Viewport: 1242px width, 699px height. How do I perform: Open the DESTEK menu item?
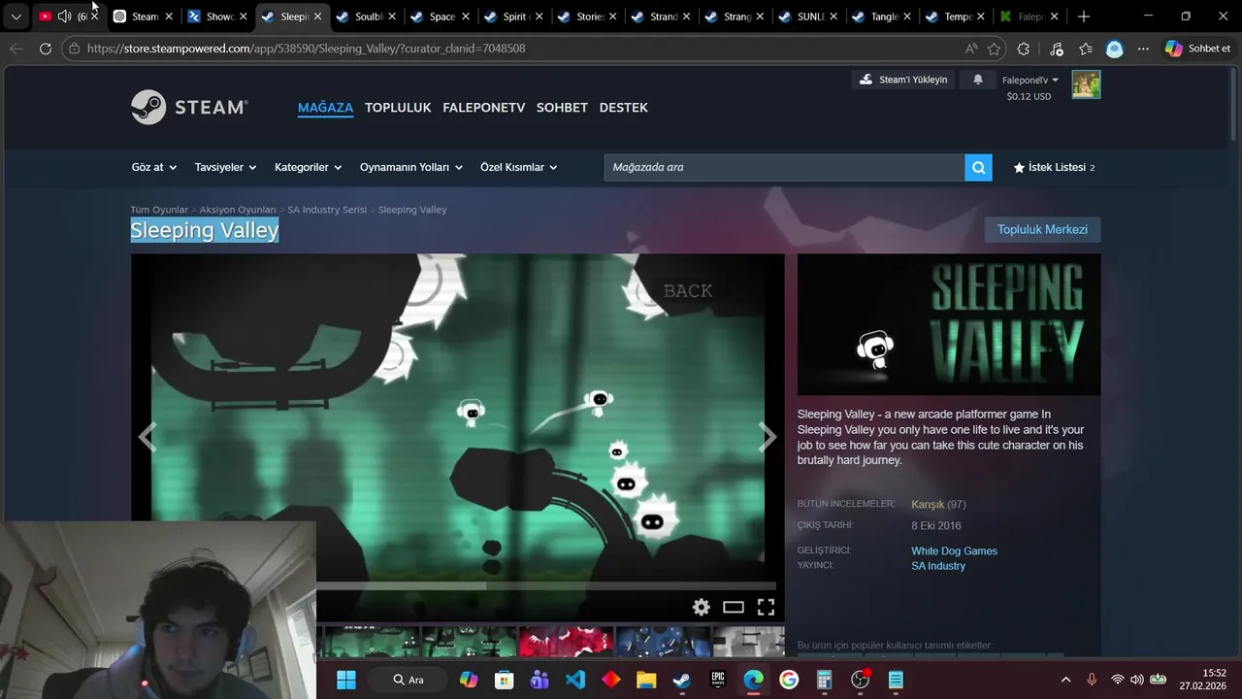624,108
